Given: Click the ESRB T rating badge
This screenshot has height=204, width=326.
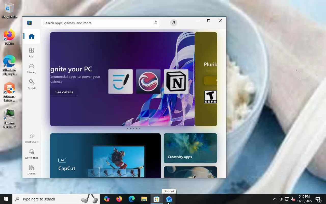Looking at the screenshot, I should pos(210,97).
